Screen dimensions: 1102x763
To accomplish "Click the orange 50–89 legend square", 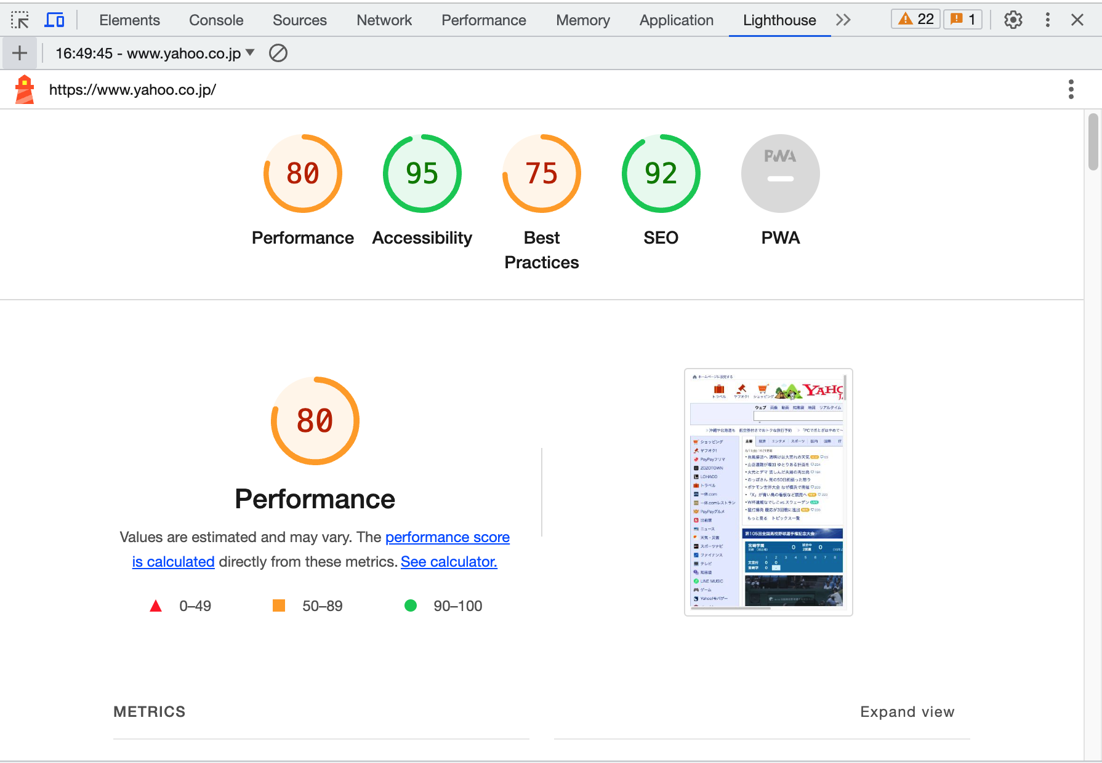I will tap(278, 605).
